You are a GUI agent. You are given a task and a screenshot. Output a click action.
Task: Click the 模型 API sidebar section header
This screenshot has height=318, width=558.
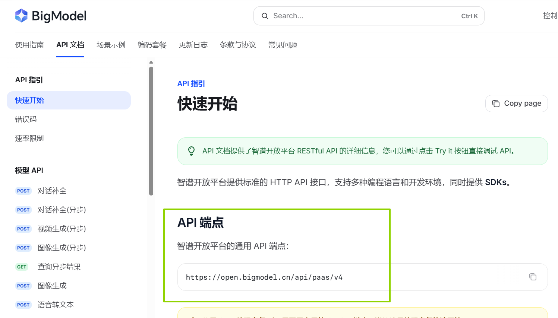[29, 170]
